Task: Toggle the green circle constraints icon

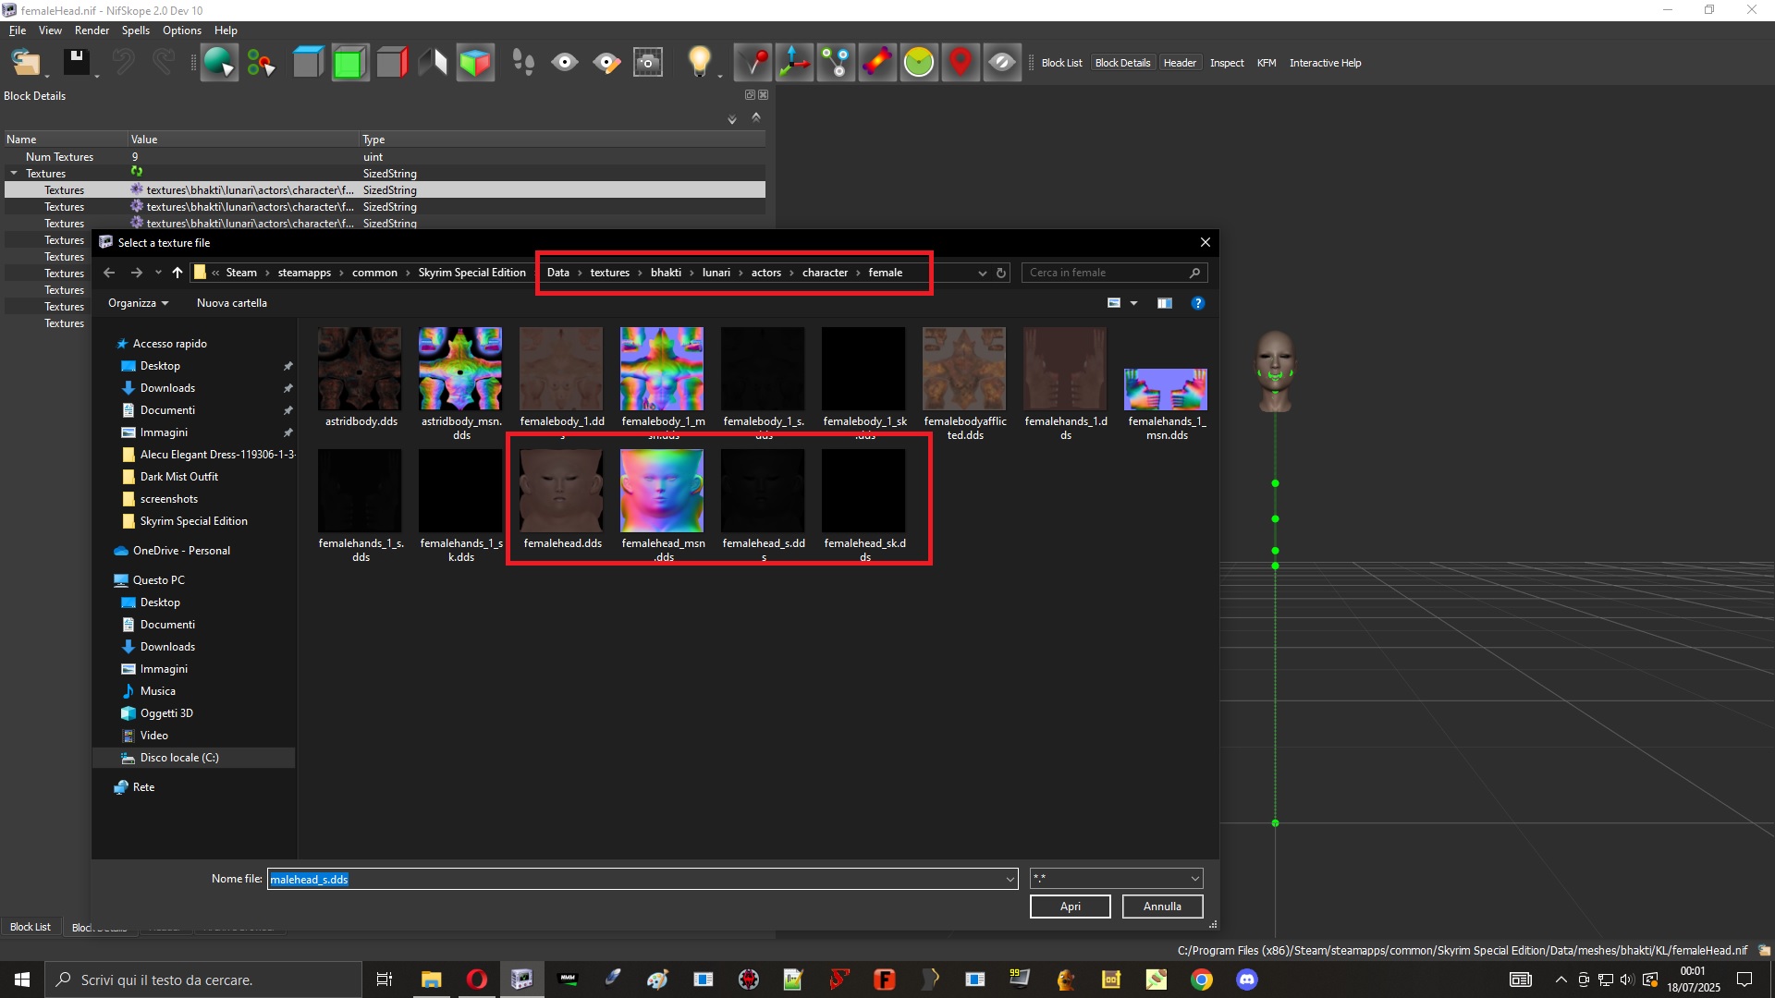Action: [919, 63]
